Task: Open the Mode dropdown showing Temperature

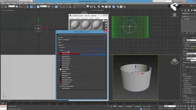Action: pyautogui.click(x=191, y=58)
